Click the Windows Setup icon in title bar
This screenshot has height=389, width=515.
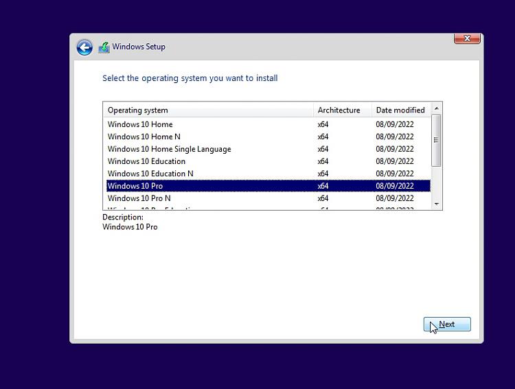pyautogui.click(x=104, y=47)
